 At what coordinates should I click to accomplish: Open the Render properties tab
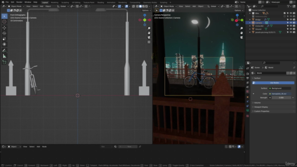point(247,73)
